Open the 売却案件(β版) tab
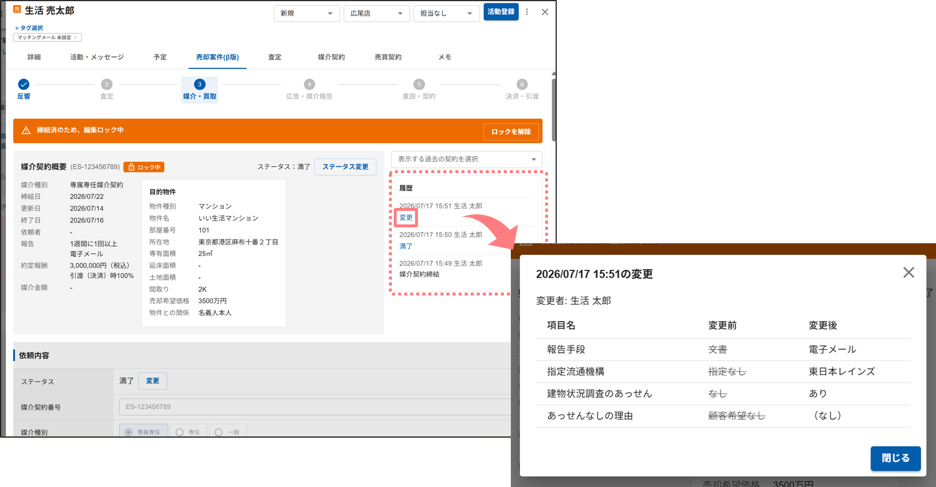The width and height of the screenshot is (936, 487). 217,57
